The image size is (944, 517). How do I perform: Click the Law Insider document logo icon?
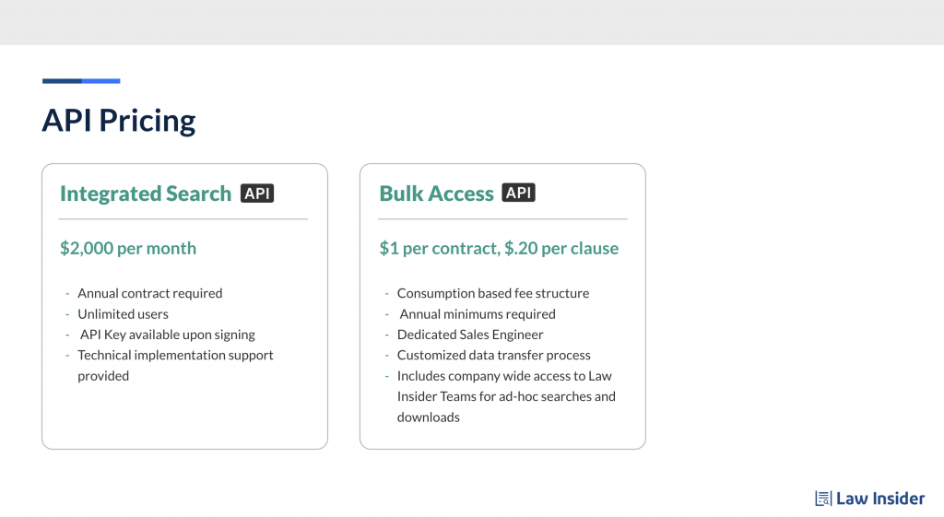pyautogui.click(x=823, y=499)
